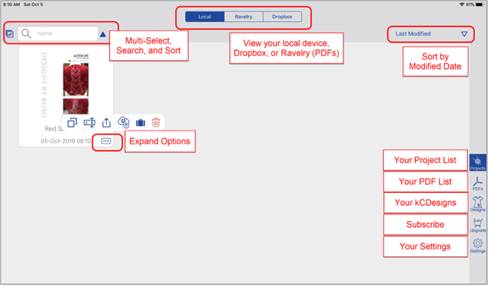Open the Designs sidebar section
The width and height of the screenshot is (488, 286).
(x=478, y=204)
